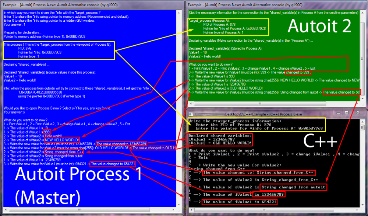Click horizontal scrollbar thumb in C++ console
This screenshot has width=368, height=216.
[264, 210]
